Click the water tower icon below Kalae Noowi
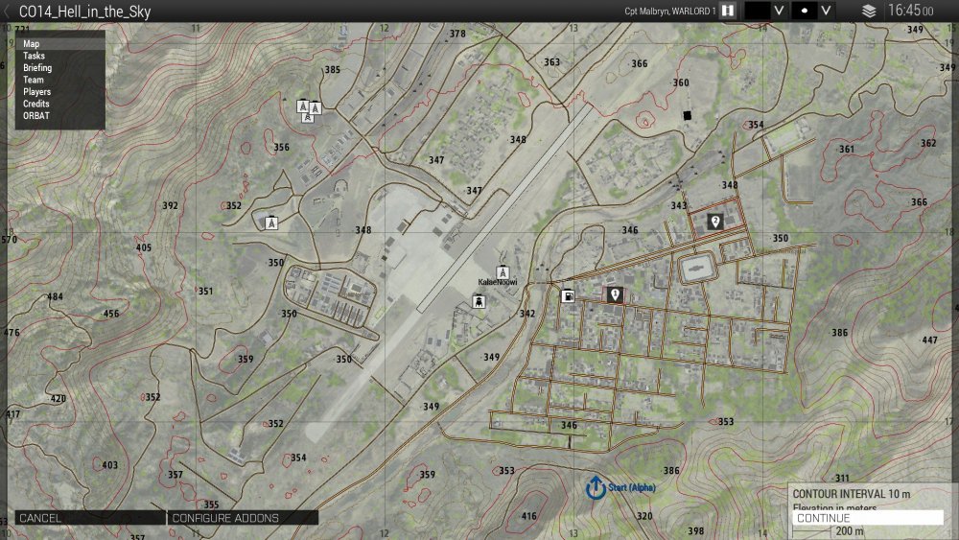The width and height of the screenshot is (959, 540). point(478,301)
